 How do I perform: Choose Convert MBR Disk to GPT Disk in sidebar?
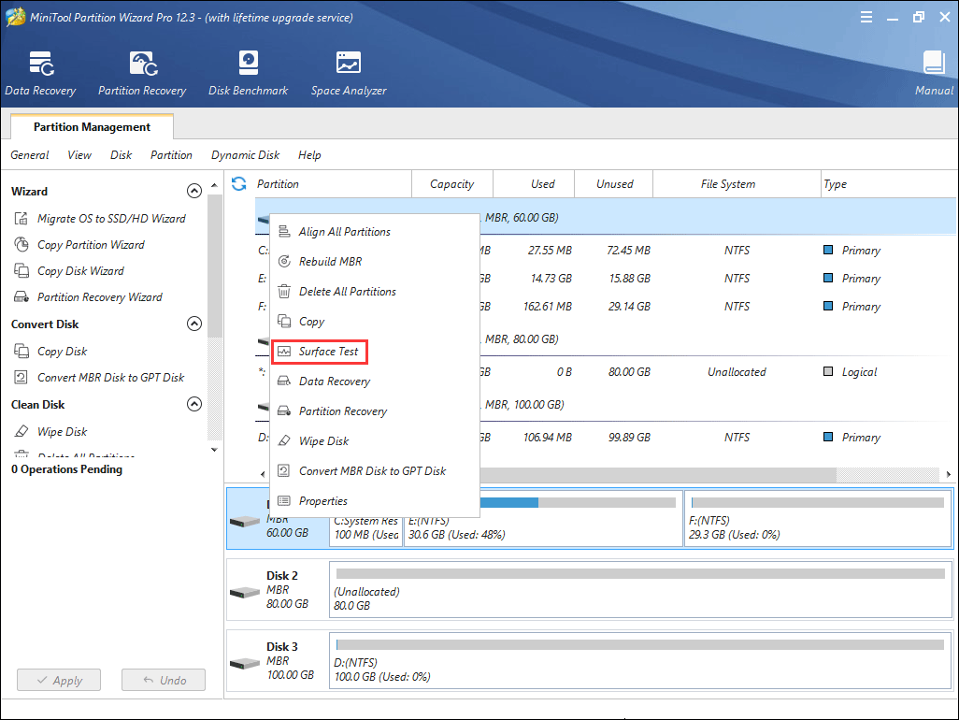coord(98,378)
